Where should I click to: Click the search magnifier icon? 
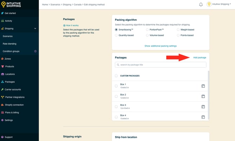pyautogui.click(x=118, y=65)
